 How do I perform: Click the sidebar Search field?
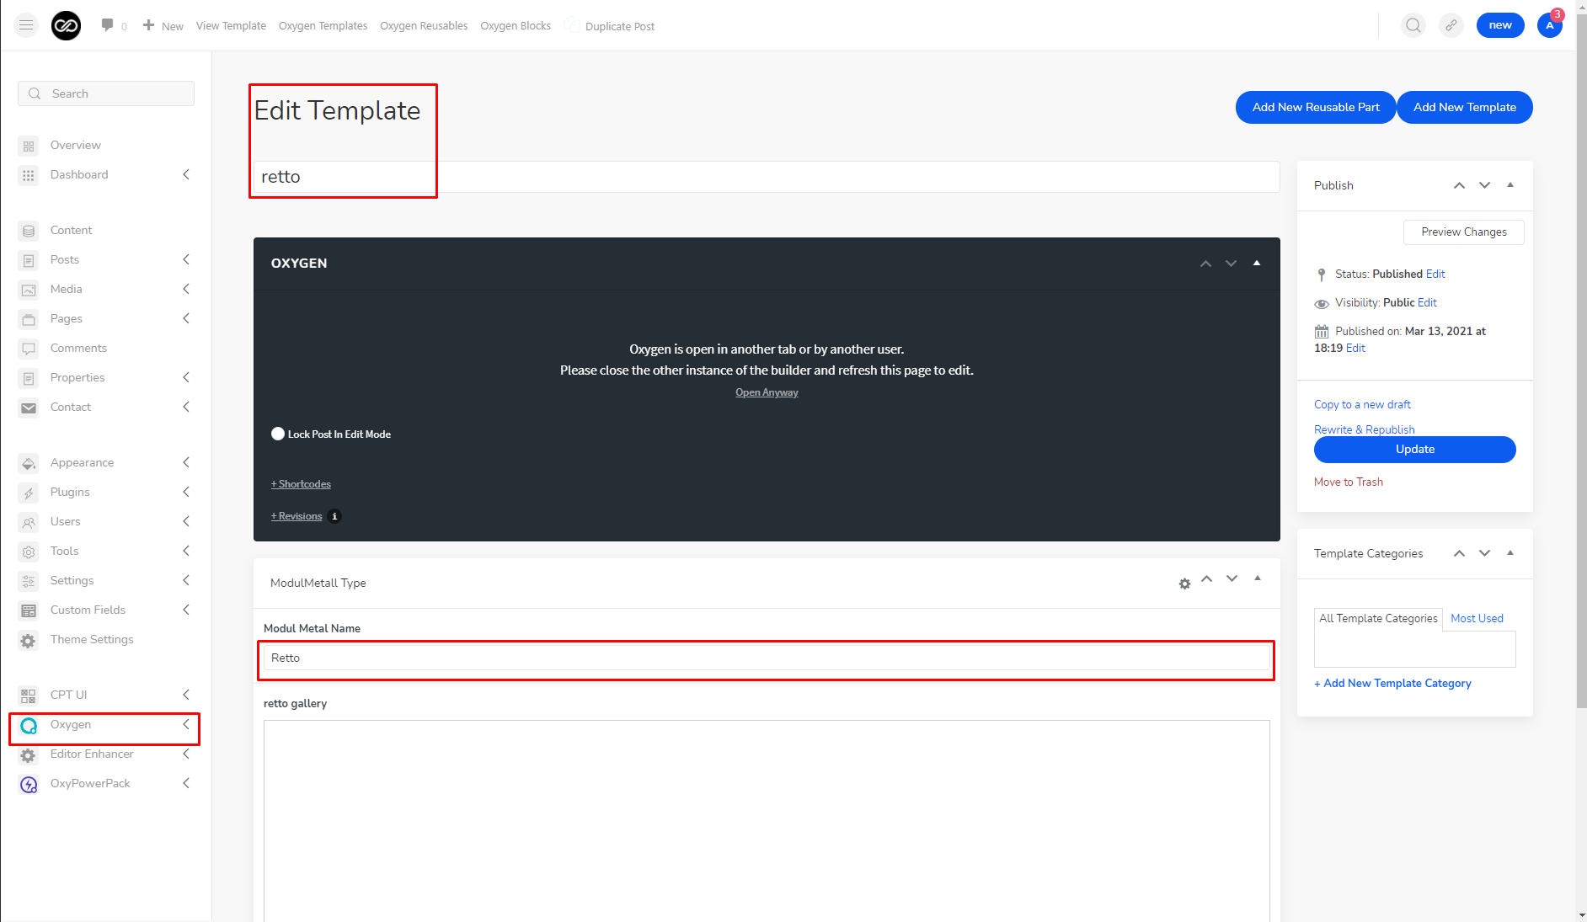tap(106, 93)
